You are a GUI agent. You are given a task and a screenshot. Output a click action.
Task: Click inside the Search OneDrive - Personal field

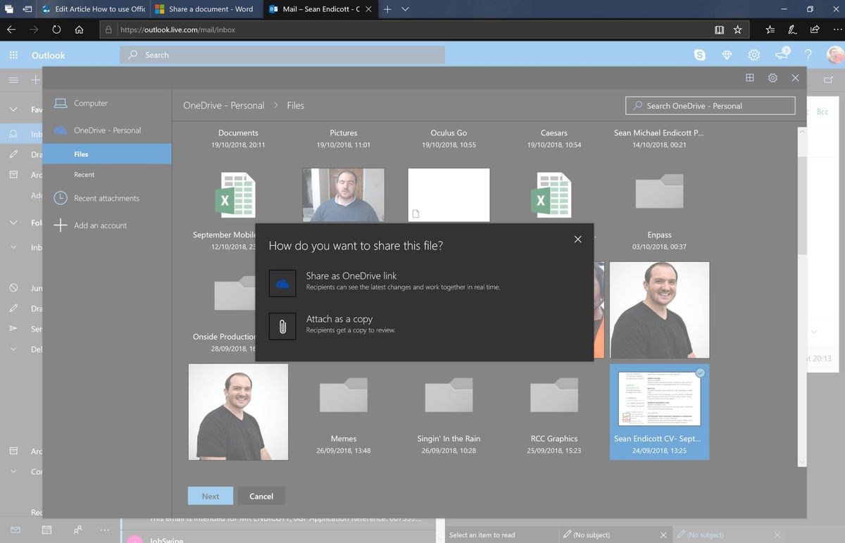[710, 105]
